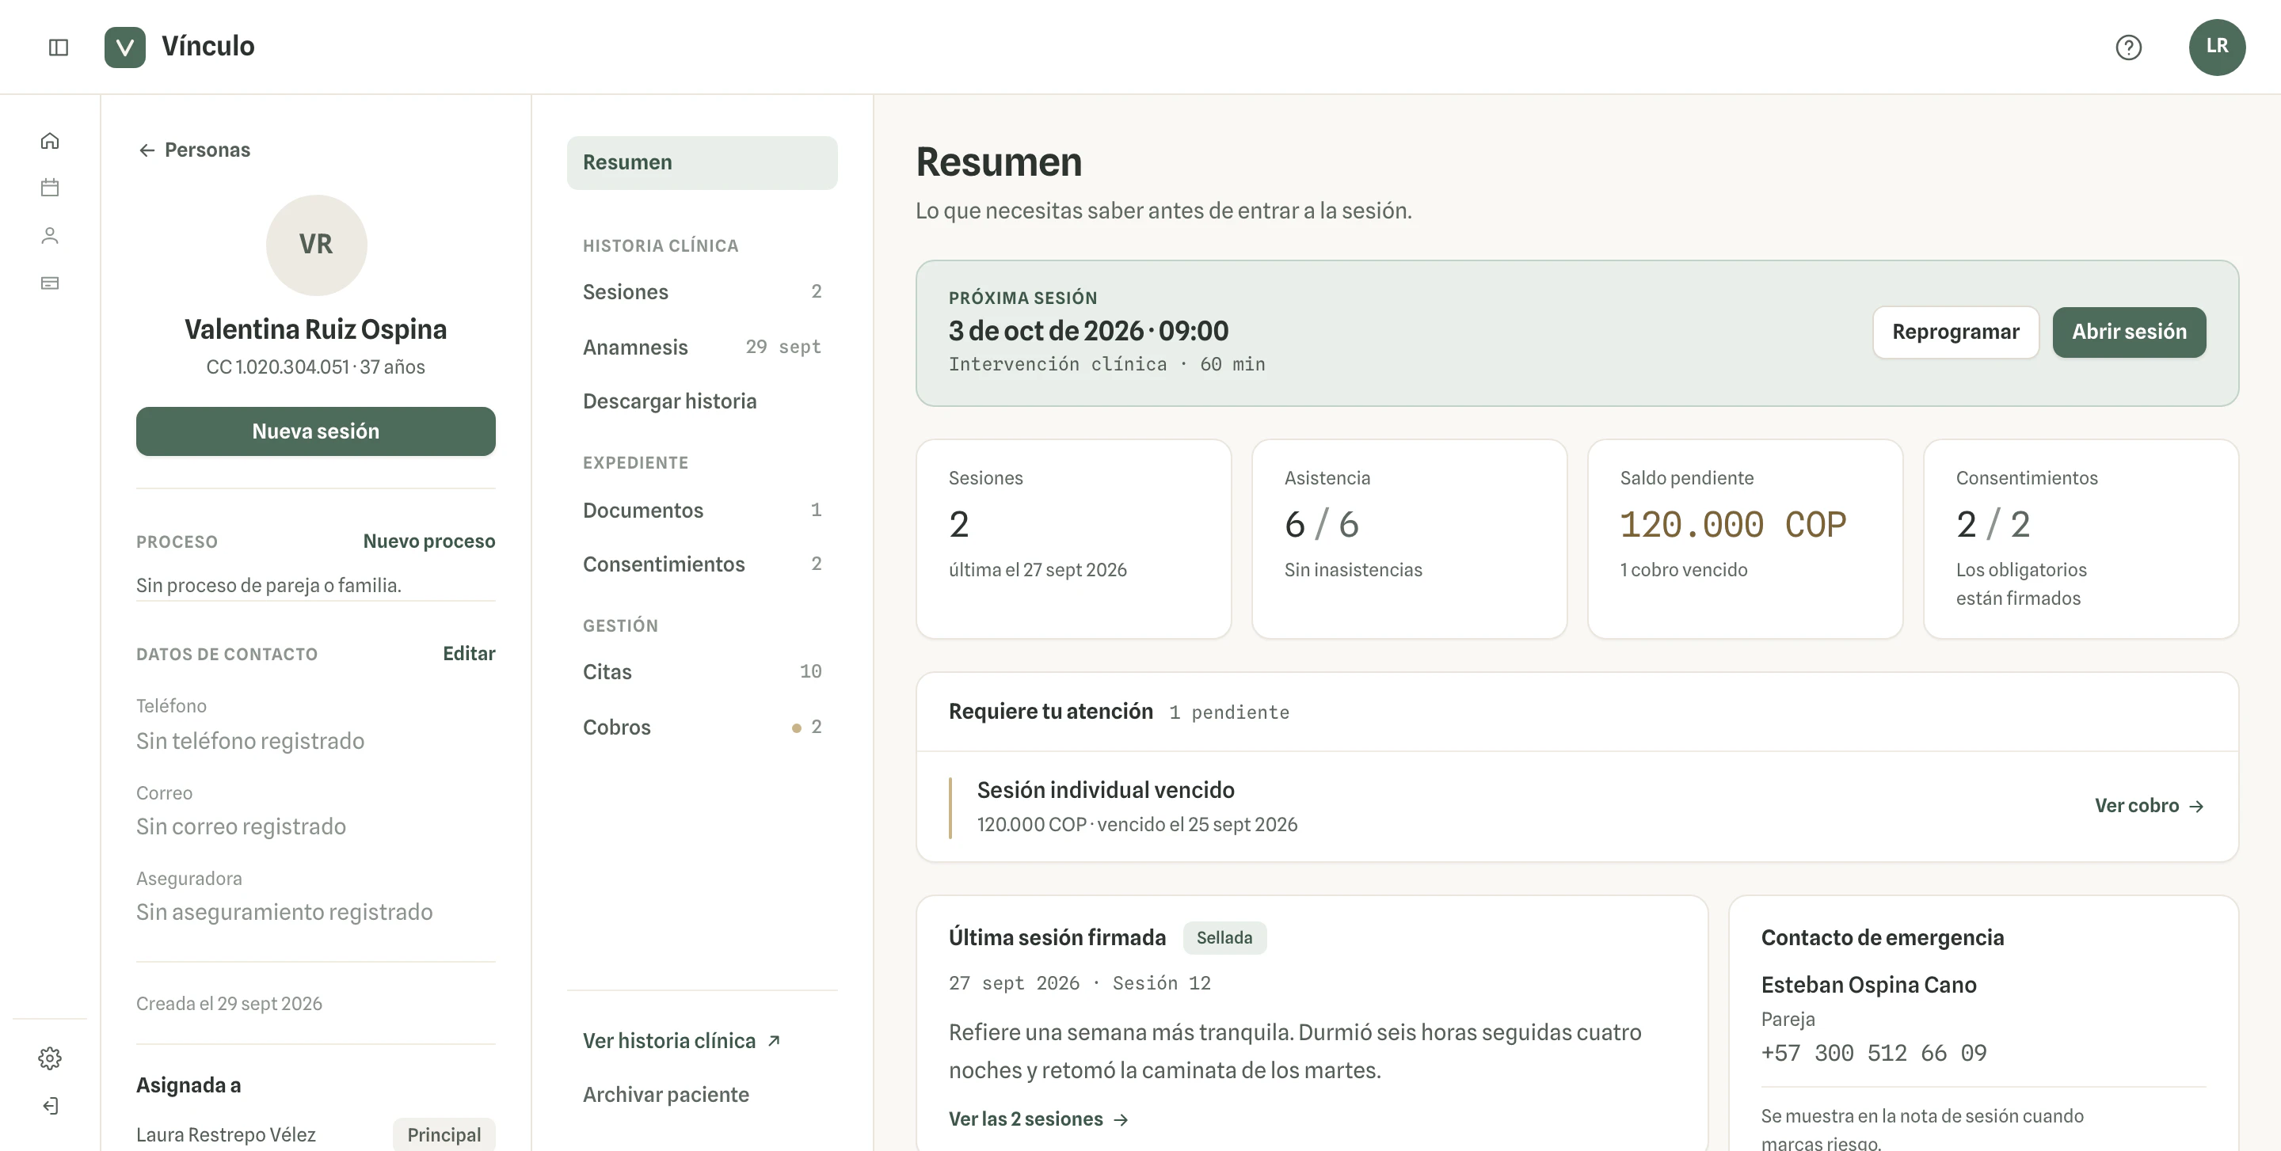Open the calendar icon in sidebar
The height and width of the screenshot is (1151, 2281).
click(x=50, y=188)
